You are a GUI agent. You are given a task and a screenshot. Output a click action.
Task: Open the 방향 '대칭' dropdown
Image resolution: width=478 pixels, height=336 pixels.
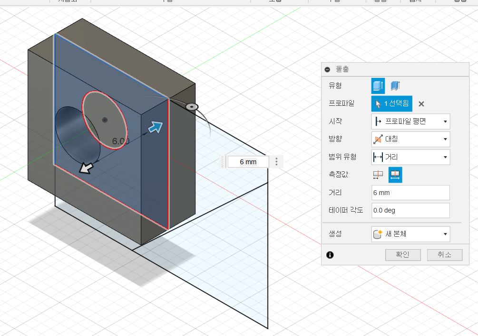pos(410,139)
